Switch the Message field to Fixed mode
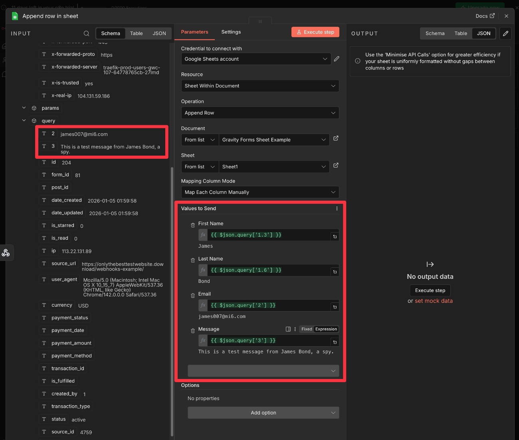 pos(306,329)
